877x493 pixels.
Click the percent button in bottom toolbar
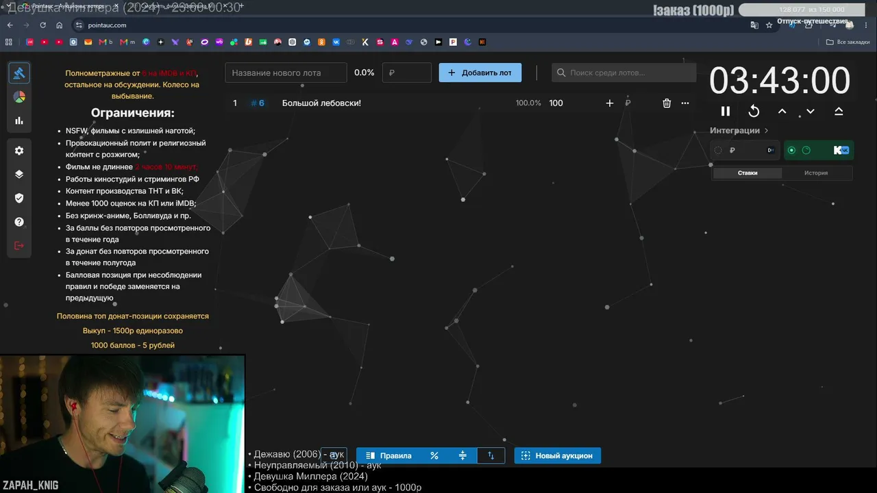434,455
